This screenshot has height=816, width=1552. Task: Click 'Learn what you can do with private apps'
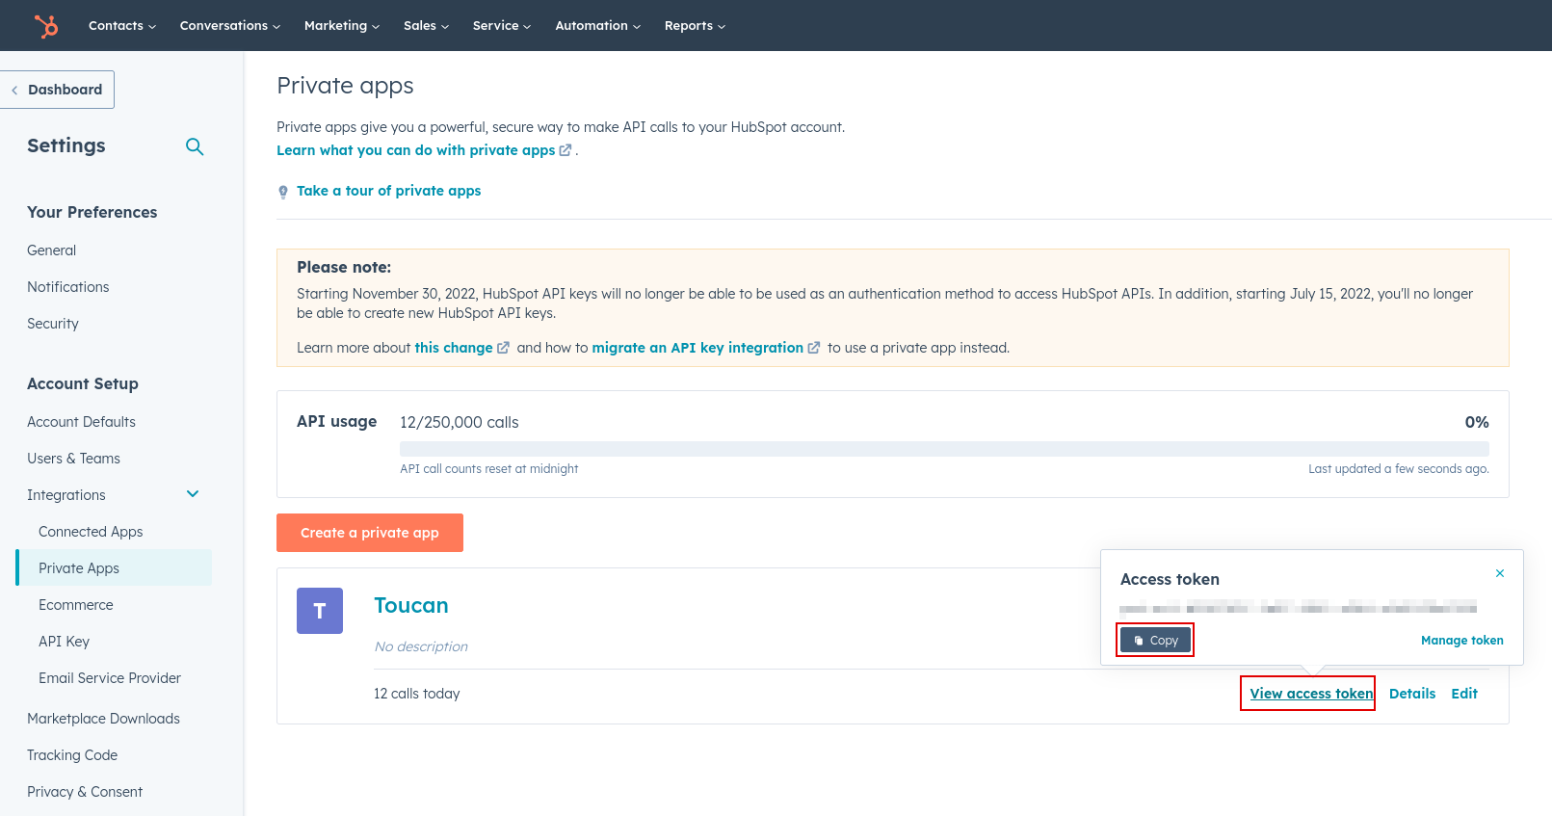click(x=416, y=150)
